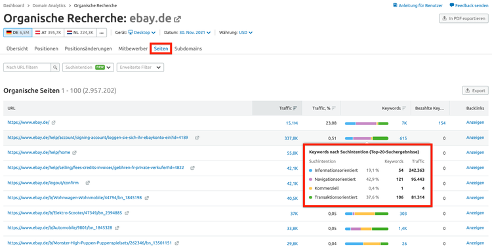Viewport: 492px width, 251px height.
Task: Open external link icon for logout/confirm URL
Action: (87, 183)
